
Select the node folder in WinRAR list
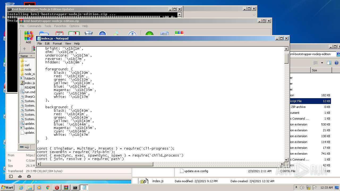(28, 70)
